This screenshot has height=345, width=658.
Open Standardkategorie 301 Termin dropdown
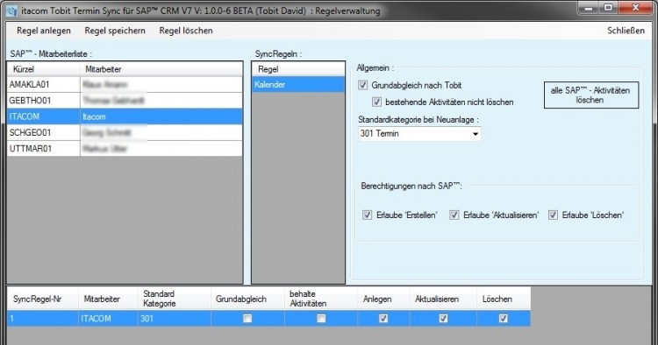(x=419, y=134)
